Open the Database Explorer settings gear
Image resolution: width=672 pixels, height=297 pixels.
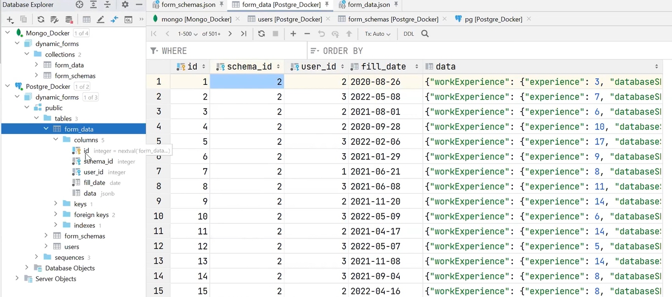pos(125,4)
